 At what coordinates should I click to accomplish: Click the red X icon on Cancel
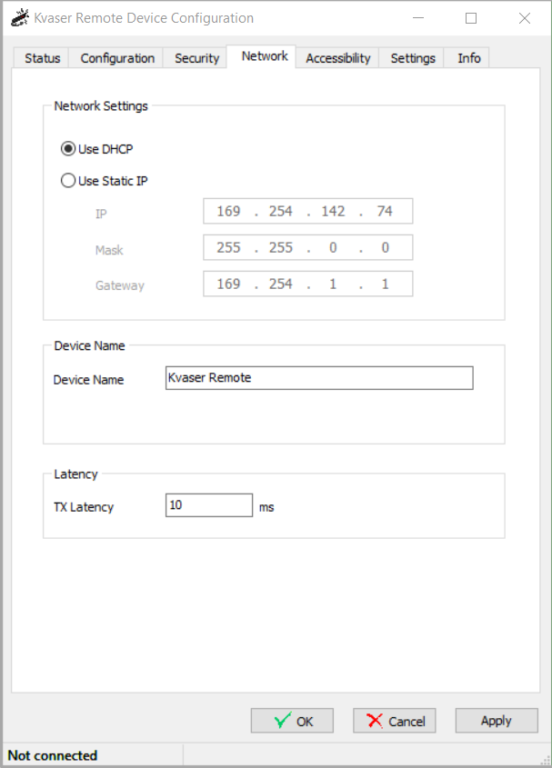pos(375,721)
